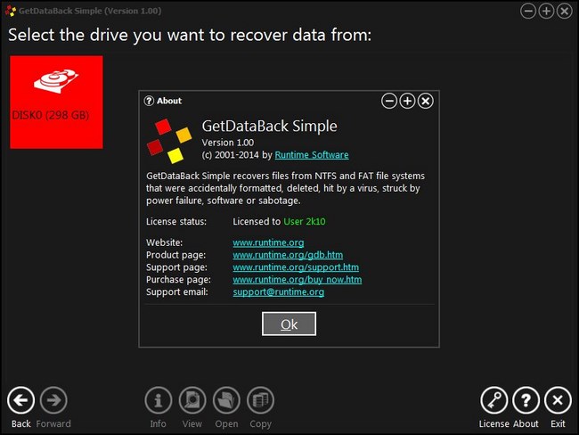The width and height of the screenshot is (579, 435).
Task: Click main window plus button
Action: tap(547, 11)
